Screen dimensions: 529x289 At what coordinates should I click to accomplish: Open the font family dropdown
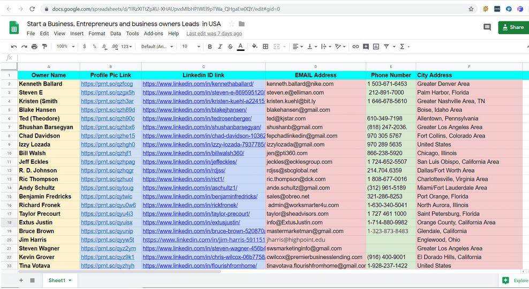pos(157,47)
